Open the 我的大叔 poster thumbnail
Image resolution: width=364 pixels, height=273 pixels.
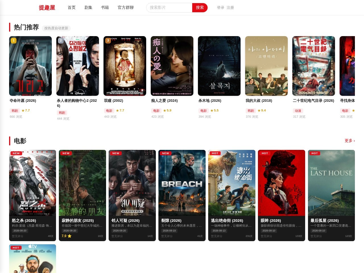coord(266,66)
